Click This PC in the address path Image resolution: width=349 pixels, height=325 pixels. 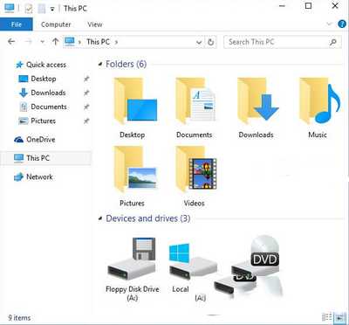[x=98, y=42]
